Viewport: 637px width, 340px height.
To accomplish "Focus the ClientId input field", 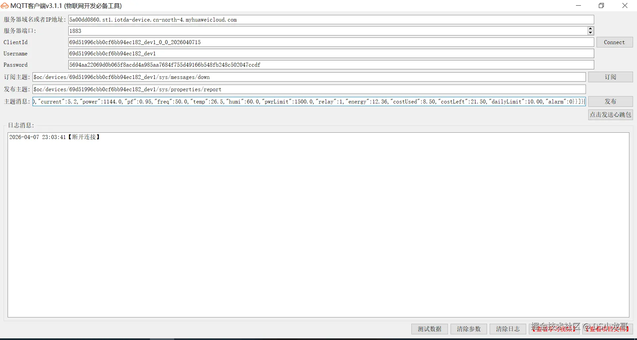I will coord(331,42).
